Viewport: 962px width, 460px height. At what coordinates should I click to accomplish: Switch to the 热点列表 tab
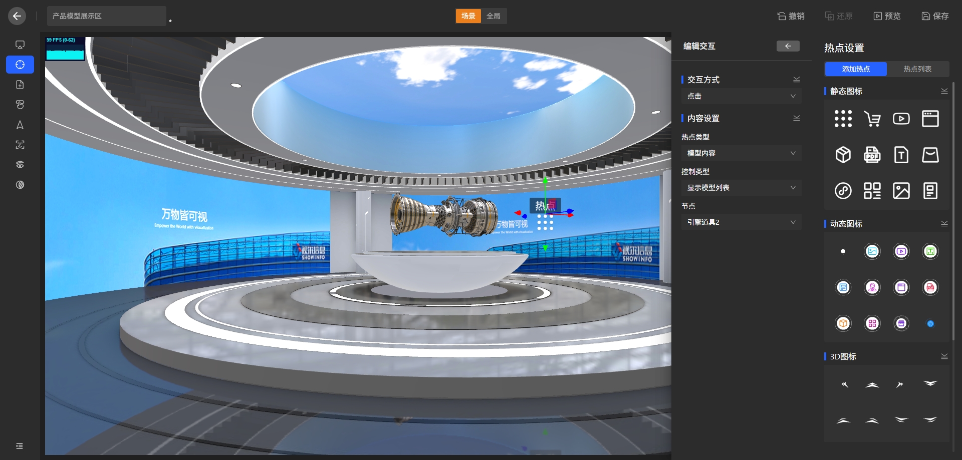coord(917,69)
